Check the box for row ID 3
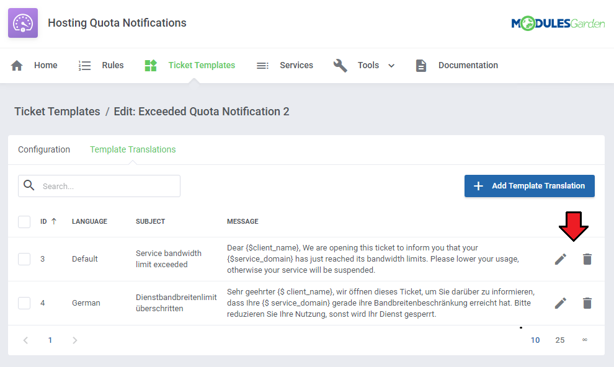Screen dimensions: 614x367 tap(24, 259)
